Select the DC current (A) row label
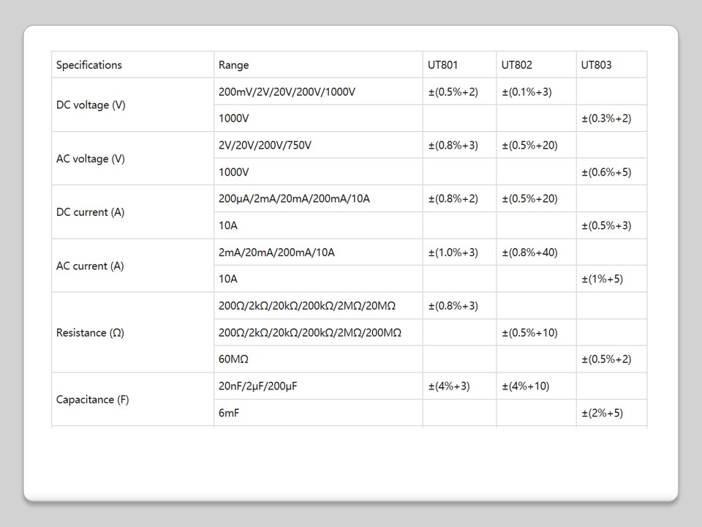The width and height of the screenshot is (702, 527). point(91,212)
